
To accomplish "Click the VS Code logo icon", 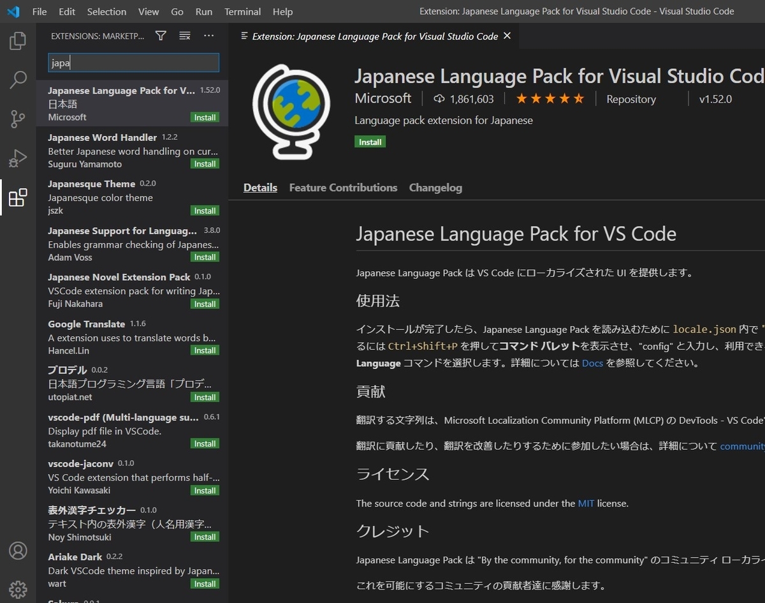I will point(13,11).
